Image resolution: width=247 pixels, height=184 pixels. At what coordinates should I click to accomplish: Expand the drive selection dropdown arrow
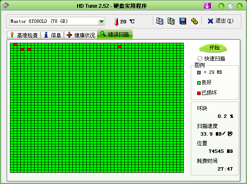pyautogui.click(x=101, y=21)
